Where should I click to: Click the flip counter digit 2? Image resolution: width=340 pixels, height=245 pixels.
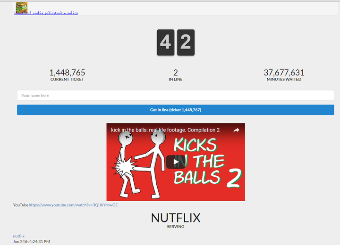(186, 42)
